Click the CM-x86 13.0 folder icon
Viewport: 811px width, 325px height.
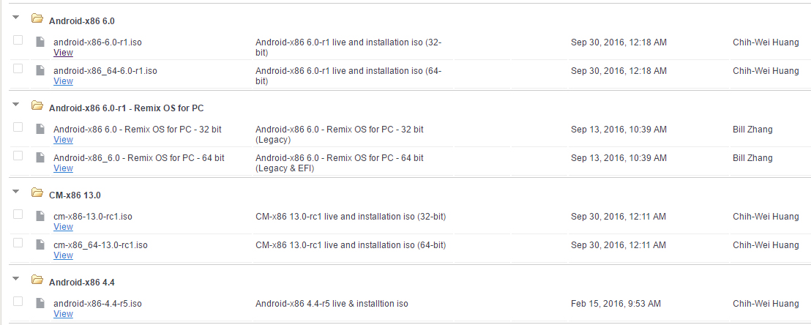coord(37,193)
